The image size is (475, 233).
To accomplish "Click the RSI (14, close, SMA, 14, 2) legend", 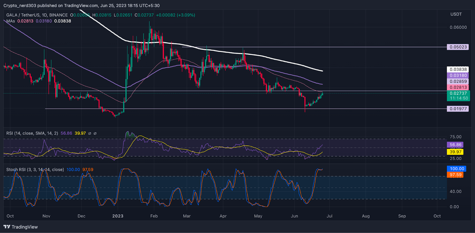I will [x=32, y=133].
